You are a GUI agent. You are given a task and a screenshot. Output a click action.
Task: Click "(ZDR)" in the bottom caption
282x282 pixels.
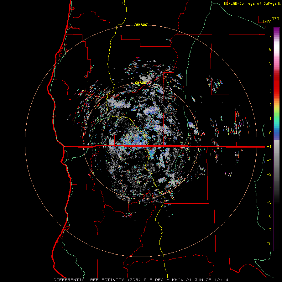click(x=135, y=280)
